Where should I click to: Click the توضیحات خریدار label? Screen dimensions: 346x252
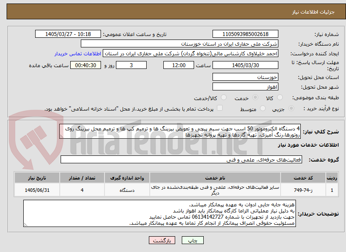tap(318, 214)
